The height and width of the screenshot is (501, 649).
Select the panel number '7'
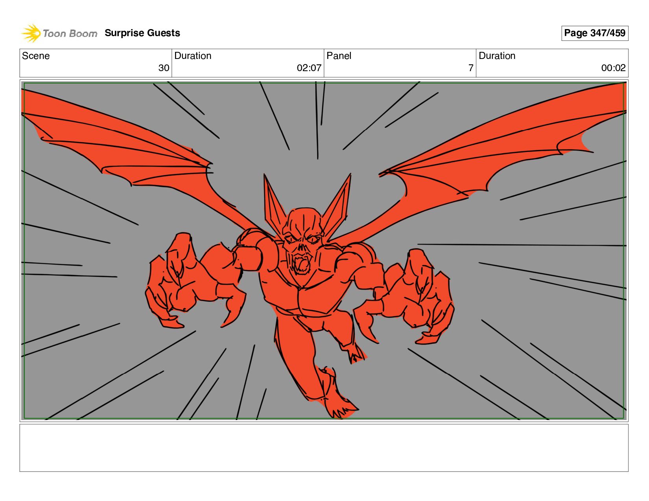coord(471,68)
